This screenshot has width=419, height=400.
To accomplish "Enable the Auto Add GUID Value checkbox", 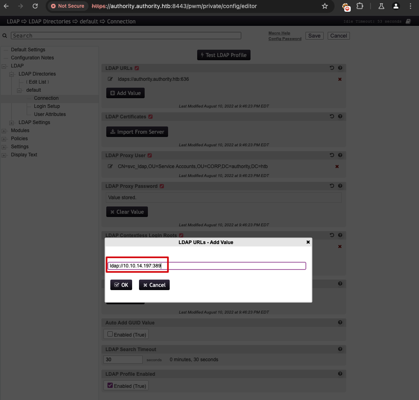I will [x=109, y=334].
